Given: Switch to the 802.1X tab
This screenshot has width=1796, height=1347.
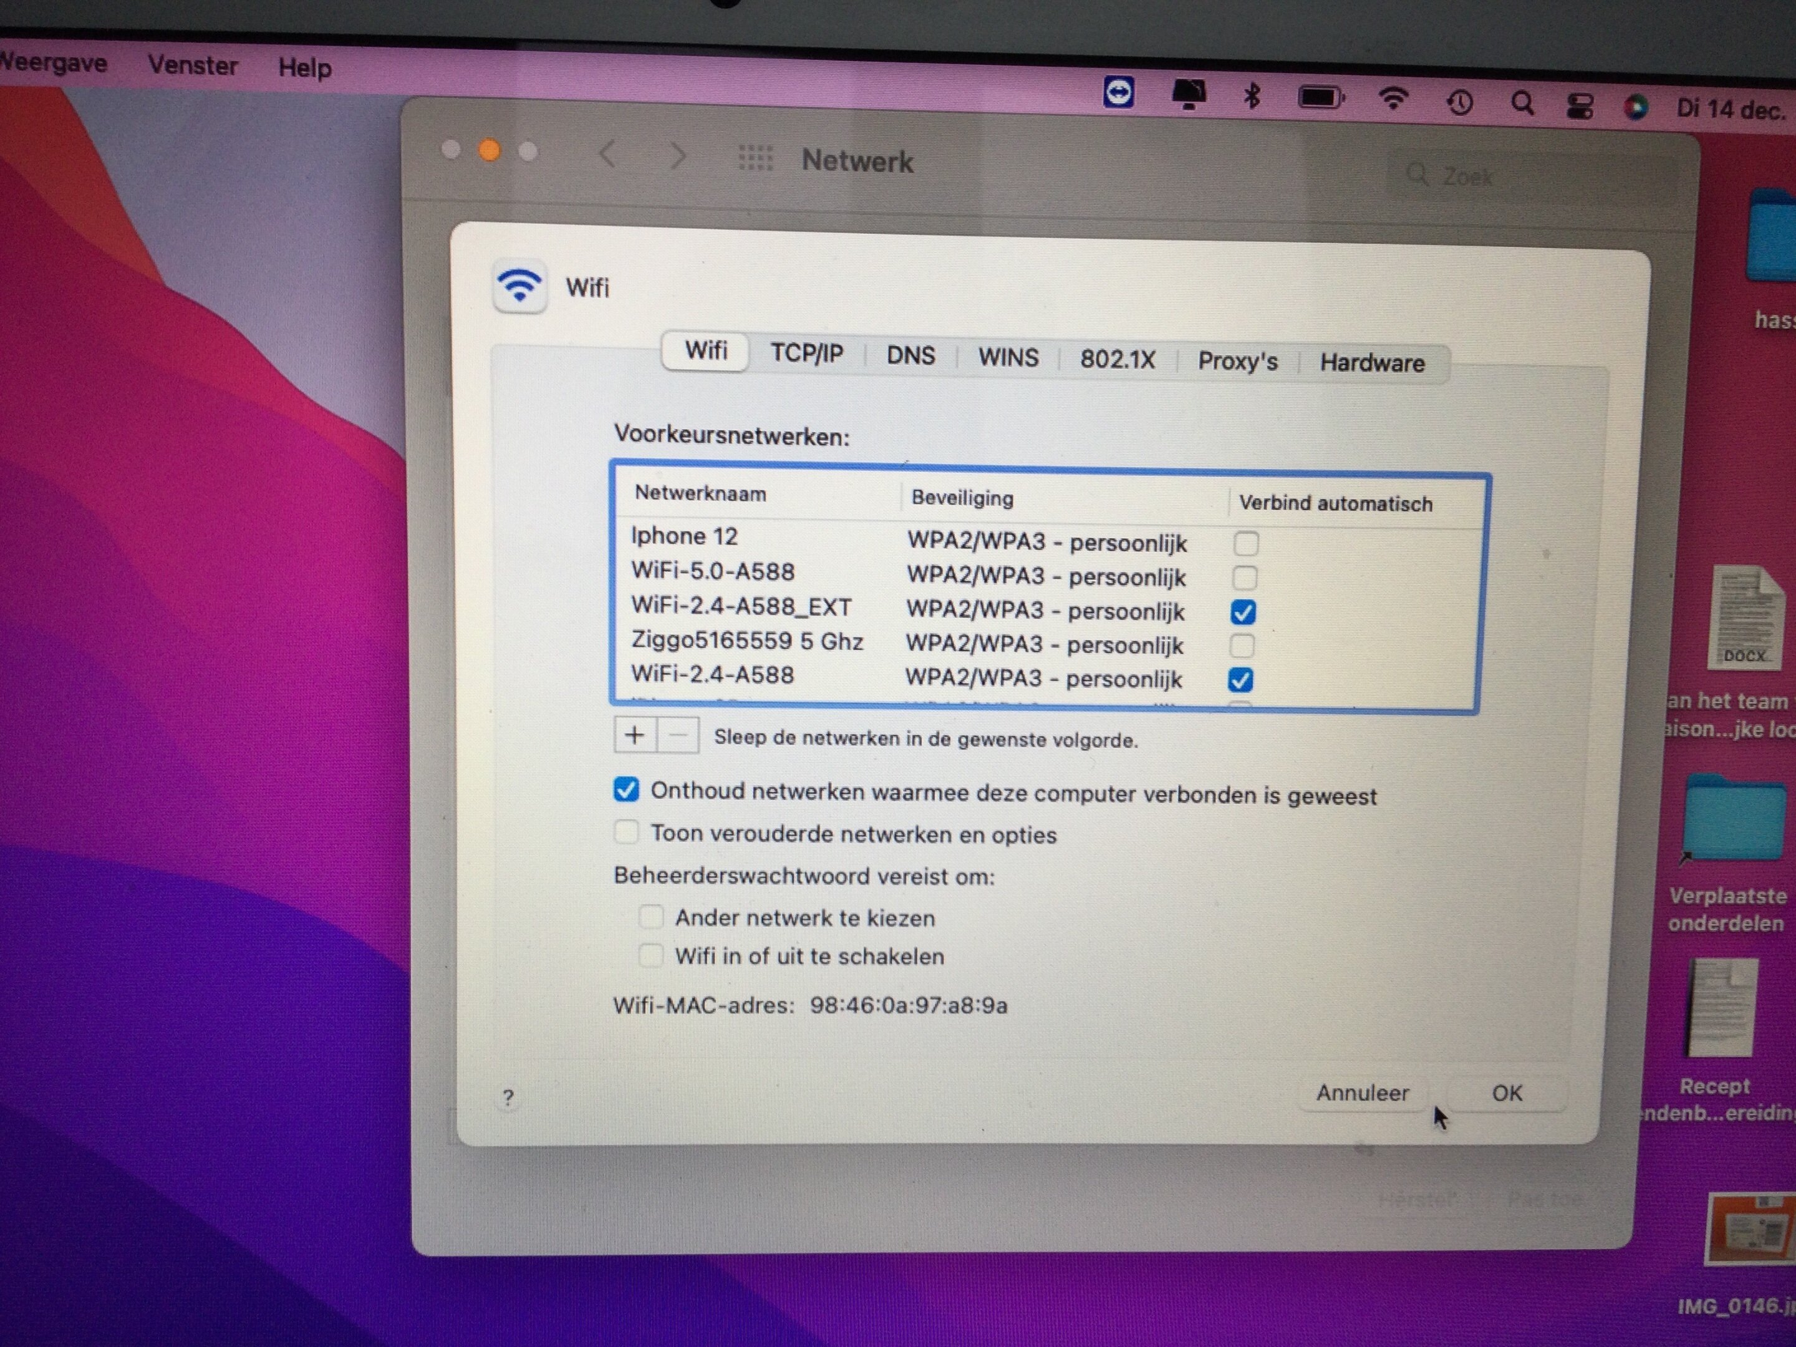Looking at the screenshot, I should point(1118,359).
